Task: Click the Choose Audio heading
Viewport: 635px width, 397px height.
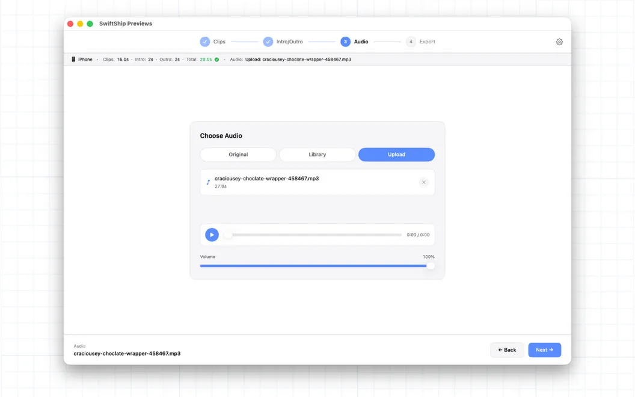Action: [x=221, y=136]
